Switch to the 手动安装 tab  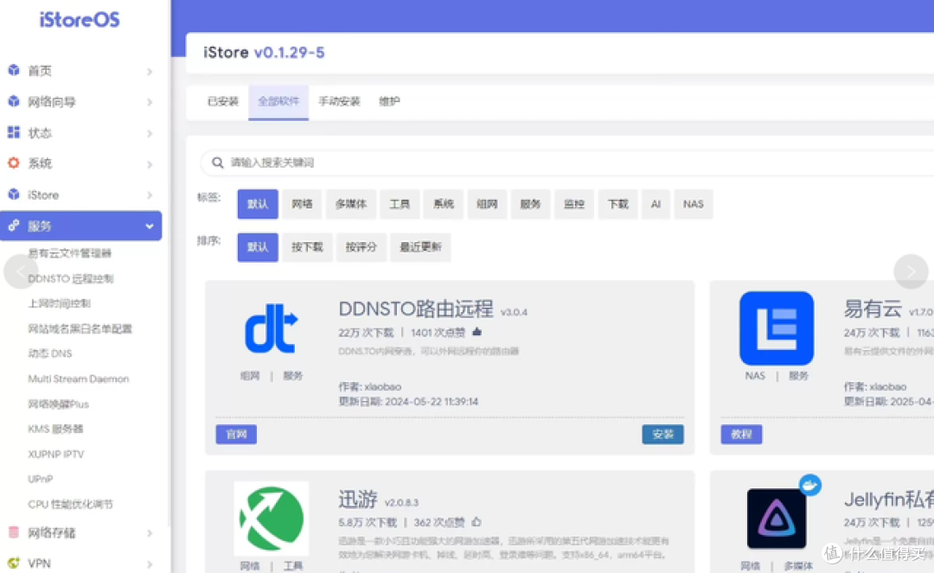coord(339,102)
